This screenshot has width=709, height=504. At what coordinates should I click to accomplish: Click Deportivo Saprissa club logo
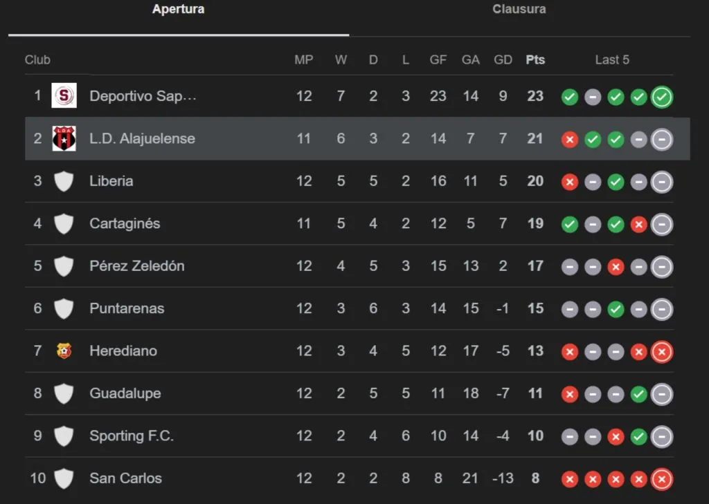(64, 96)
